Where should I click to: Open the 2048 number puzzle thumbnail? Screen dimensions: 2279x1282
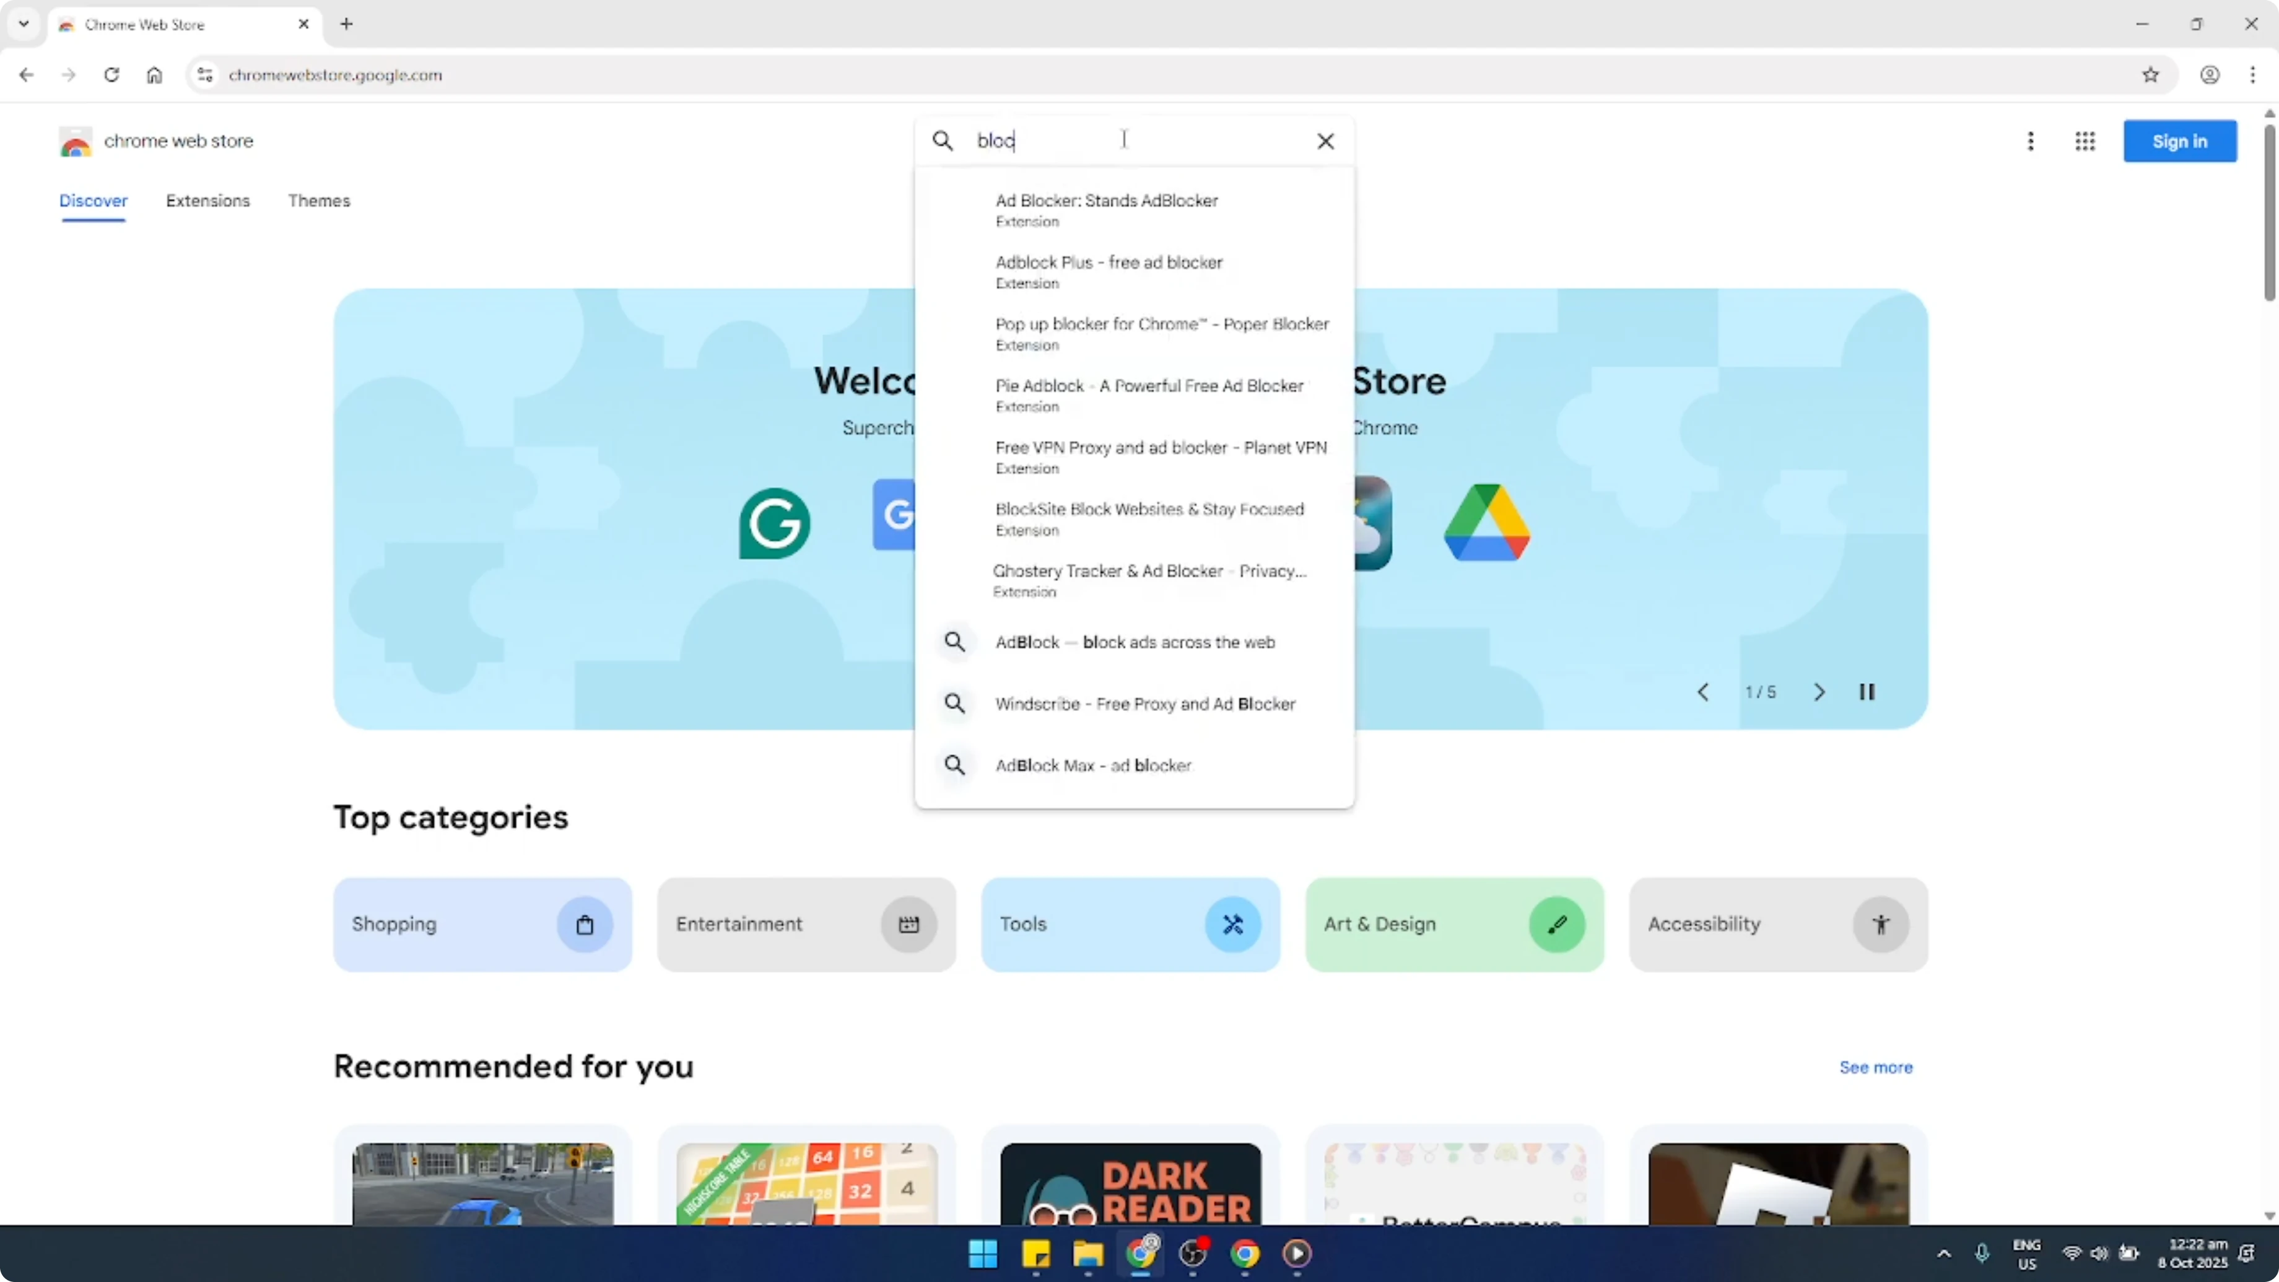806,1184
